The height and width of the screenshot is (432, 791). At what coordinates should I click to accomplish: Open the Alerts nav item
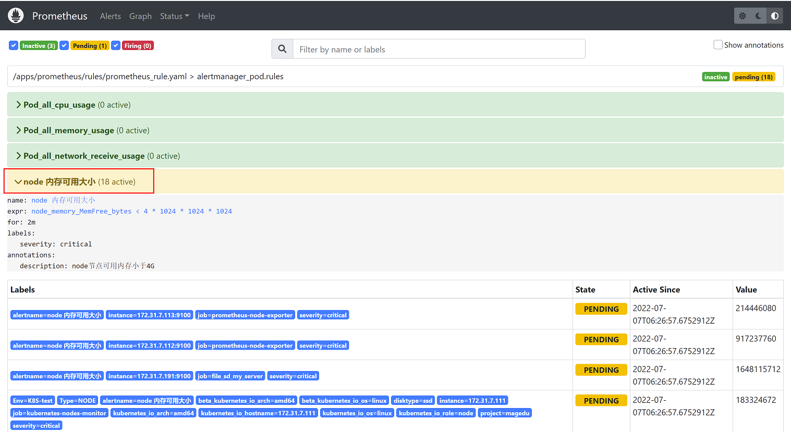(x=110, y=16)
